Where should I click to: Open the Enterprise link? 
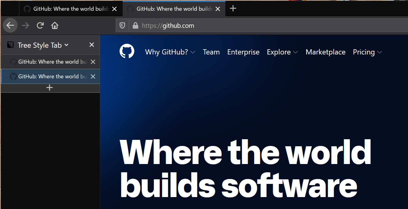coord(243,52)
